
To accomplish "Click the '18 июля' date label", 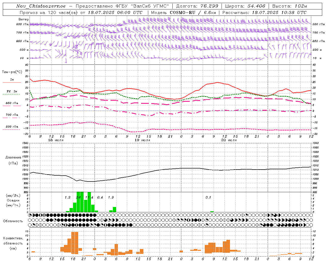I will [56, 140].
